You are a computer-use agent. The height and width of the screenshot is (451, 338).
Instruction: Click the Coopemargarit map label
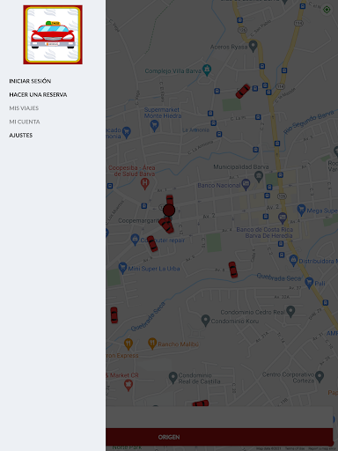point(138,220)
